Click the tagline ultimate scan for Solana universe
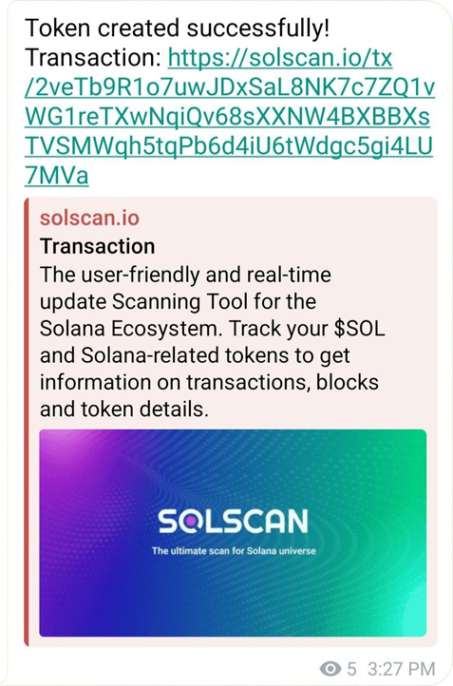This screenshot has height=686, width=453. coord(234,551)
